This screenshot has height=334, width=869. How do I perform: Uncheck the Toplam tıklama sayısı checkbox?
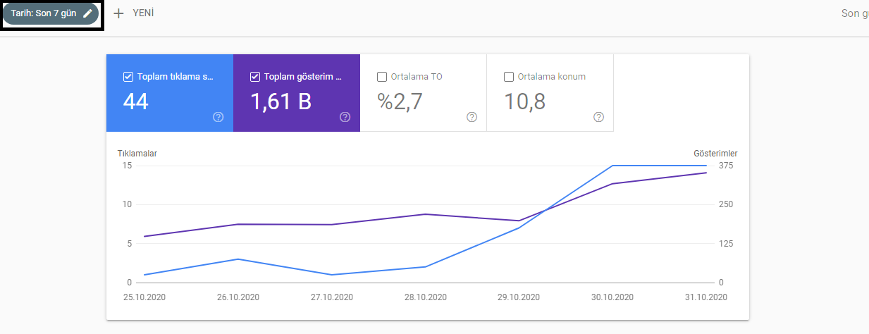128,77
